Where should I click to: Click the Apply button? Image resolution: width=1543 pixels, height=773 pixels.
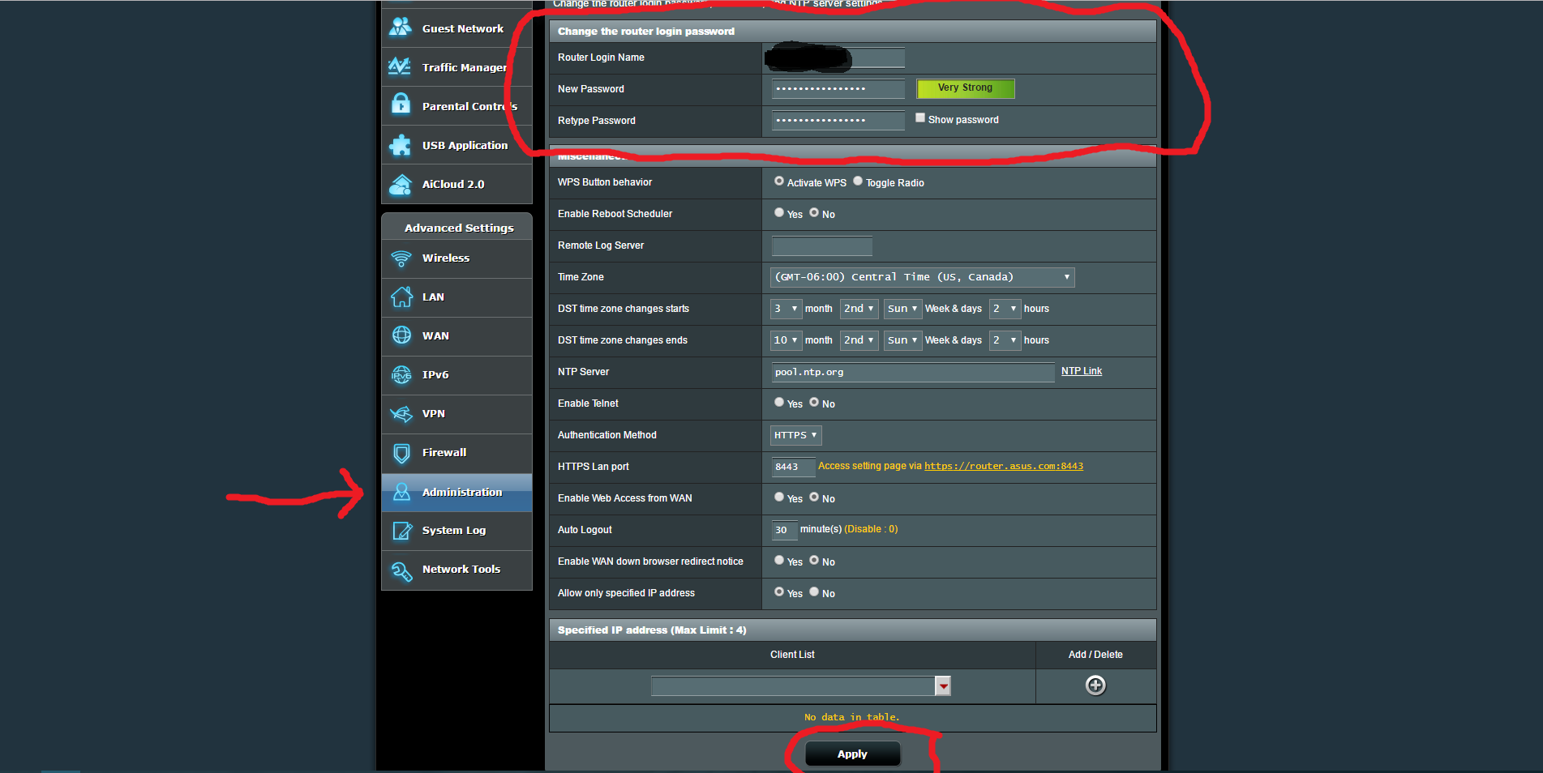(x=851, y=753)
